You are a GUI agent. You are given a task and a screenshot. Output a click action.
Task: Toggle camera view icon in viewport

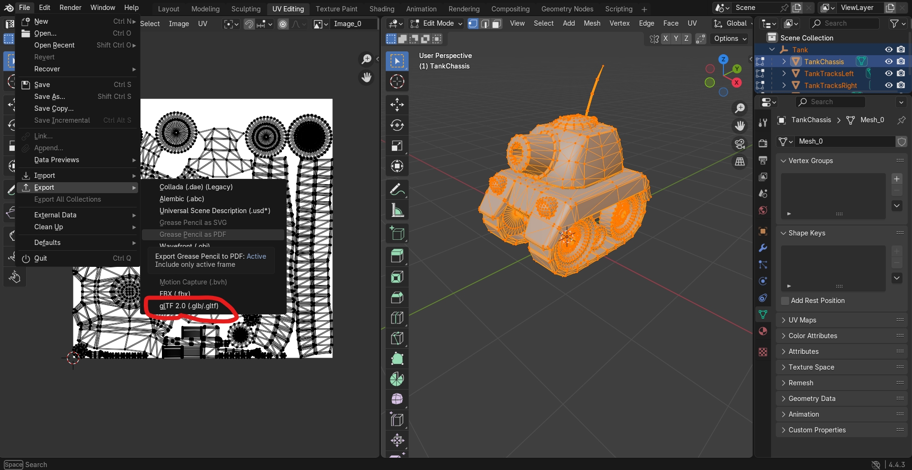coord(740,144)
